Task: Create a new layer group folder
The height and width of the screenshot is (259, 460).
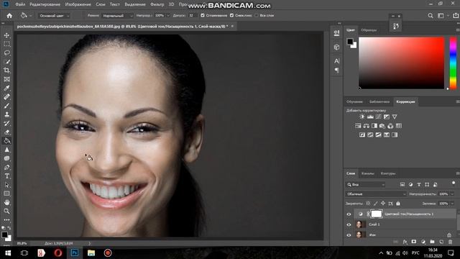Action: [x=432, y=242]
